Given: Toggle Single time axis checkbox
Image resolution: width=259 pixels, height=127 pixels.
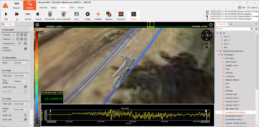Looking at the screenshot, I should tap(25, 87).
